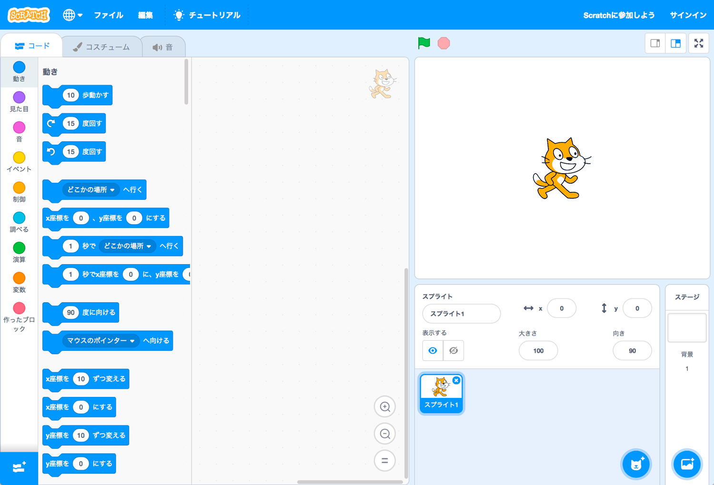Click the counterclockwise 15 度回す block
Viewport: 714px width, 485px height.
(x=74, y=152)
